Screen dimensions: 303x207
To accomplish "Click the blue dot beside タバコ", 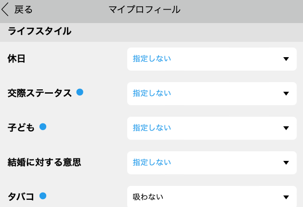I will [x=42, y=195].
